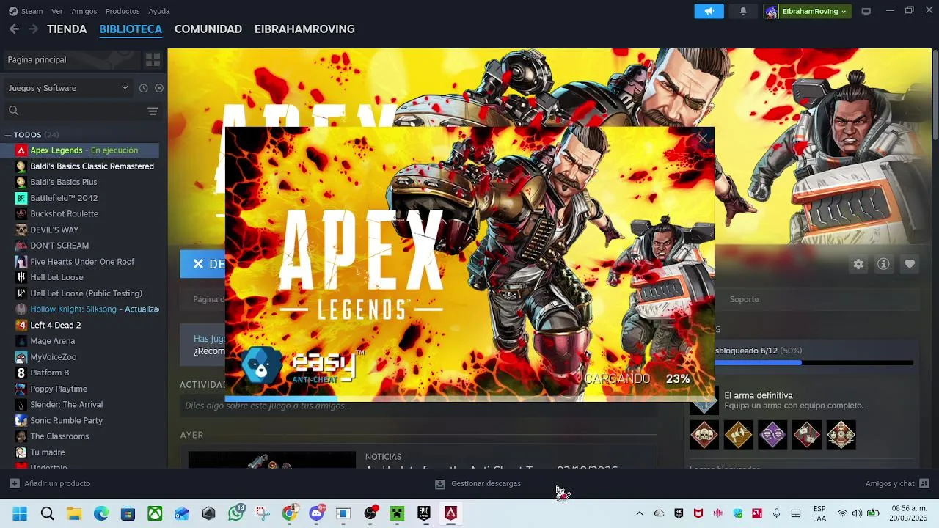Sort library by recent activity clock icon
939x528 pixels.
tap(143, 88)
